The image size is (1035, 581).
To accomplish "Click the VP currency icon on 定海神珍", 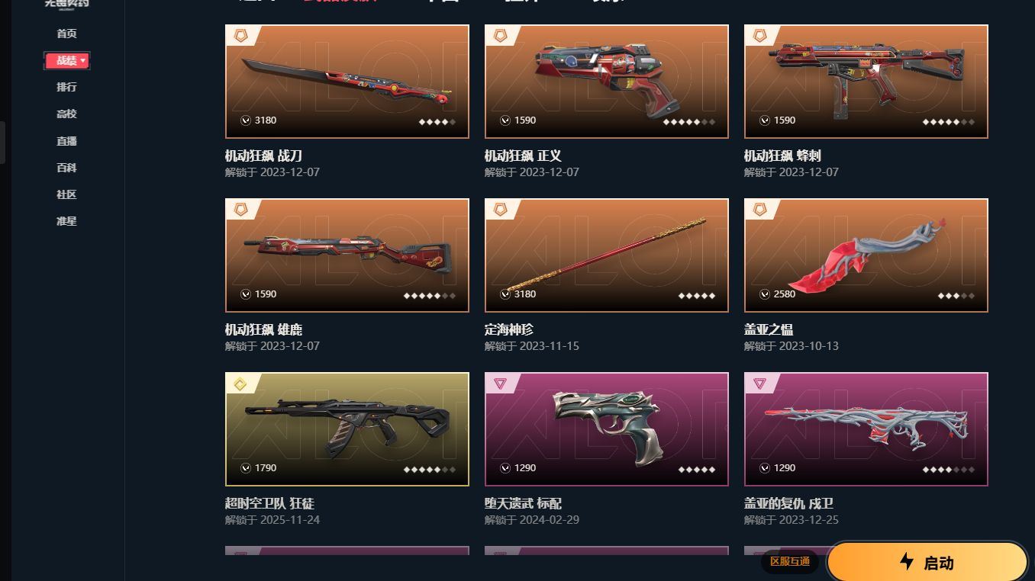I will tap(505, 294).
